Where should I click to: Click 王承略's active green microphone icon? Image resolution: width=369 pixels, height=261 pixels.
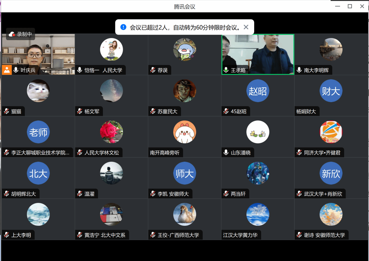click(x=226, y=70)
